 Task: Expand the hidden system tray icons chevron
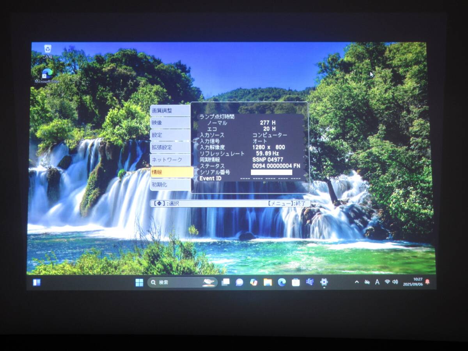click(356, 282)
